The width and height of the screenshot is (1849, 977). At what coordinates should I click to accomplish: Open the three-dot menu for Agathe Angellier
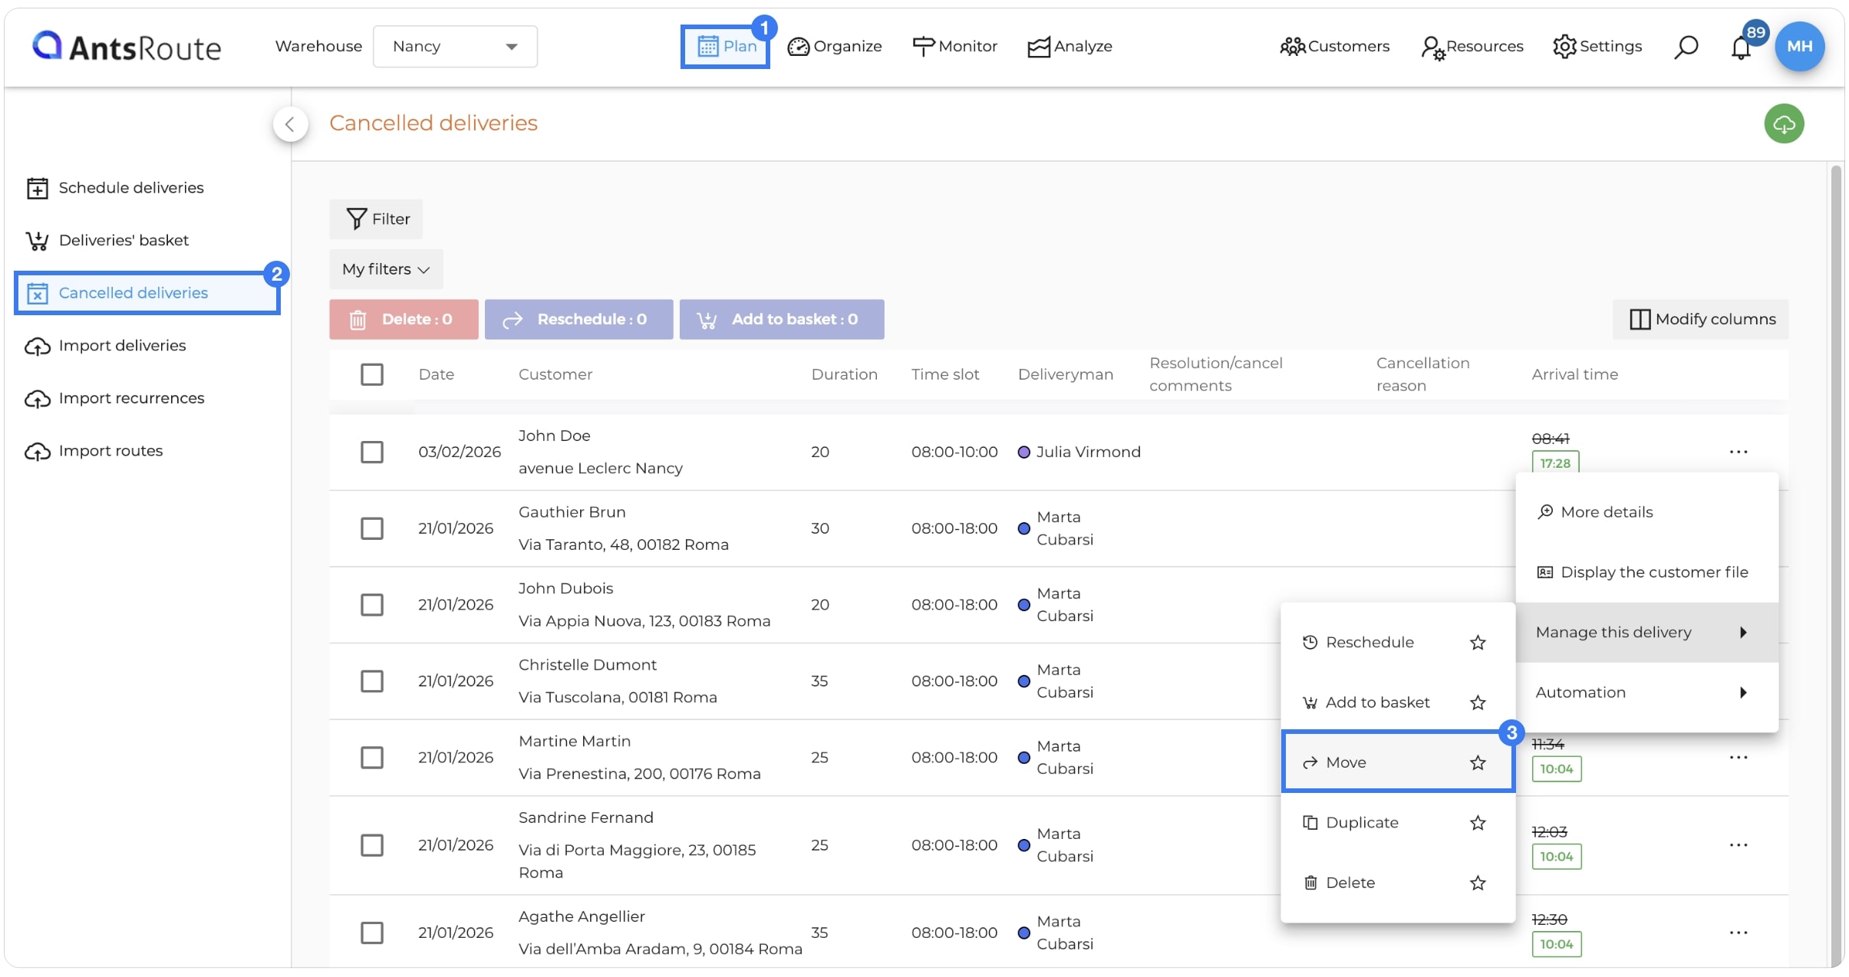click(x=1739, y=933)
